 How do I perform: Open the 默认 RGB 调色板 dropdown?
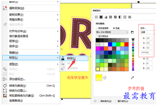[x=112, y=32]
